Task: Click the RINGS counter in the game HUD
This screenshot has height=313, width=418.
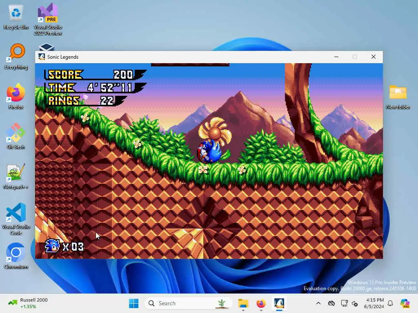Action: click(x=85, y=101)
